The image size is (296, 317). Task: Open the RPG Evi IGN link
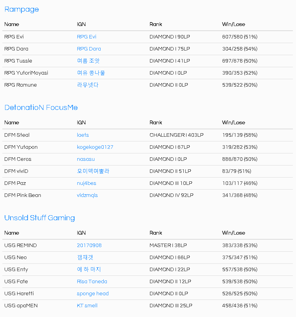point(87,37)
